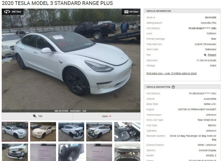
Task: Open the rear-left damaged bumper thumbnail
Action: tap(99, 132)
